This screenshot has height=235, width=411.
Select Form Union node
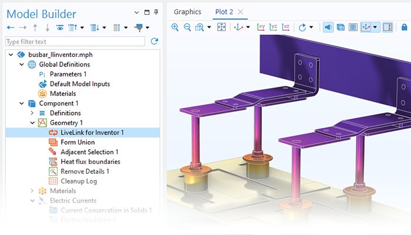click(78, 142)
